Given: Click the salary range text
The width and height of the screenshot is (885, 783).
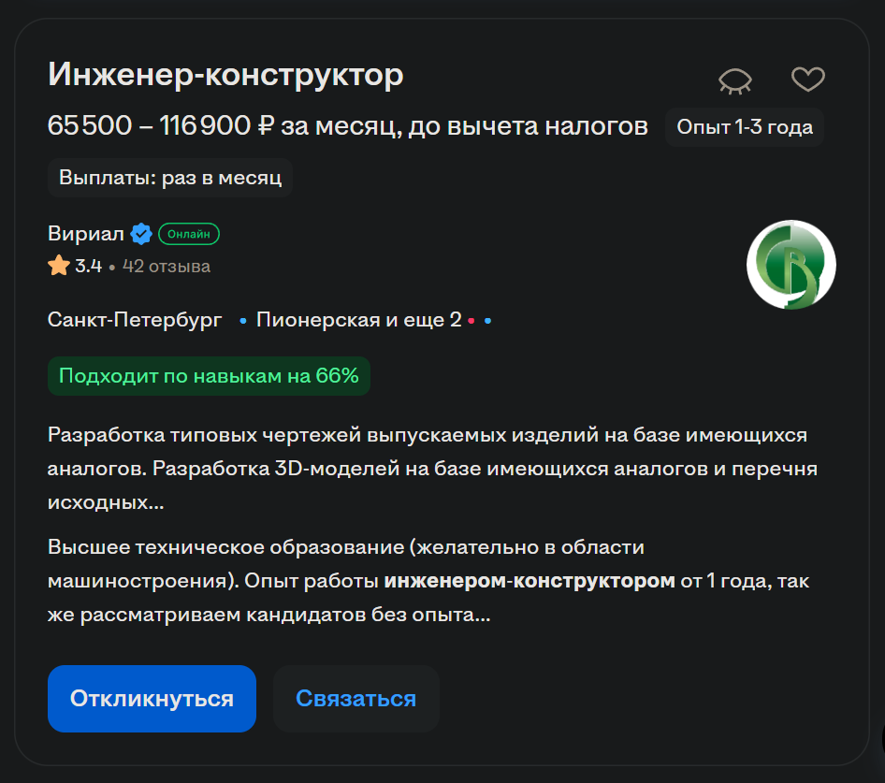Looking at the screenshot, I should tap(347, 126).
